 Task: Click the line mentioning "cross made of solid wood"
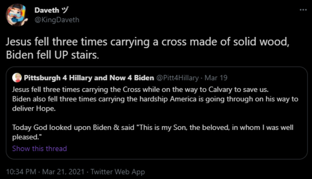tap(147, 42)
